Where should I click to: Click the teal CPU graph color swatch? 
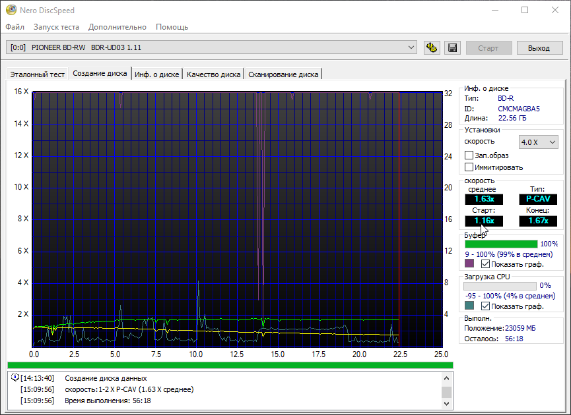coord(469,306)
